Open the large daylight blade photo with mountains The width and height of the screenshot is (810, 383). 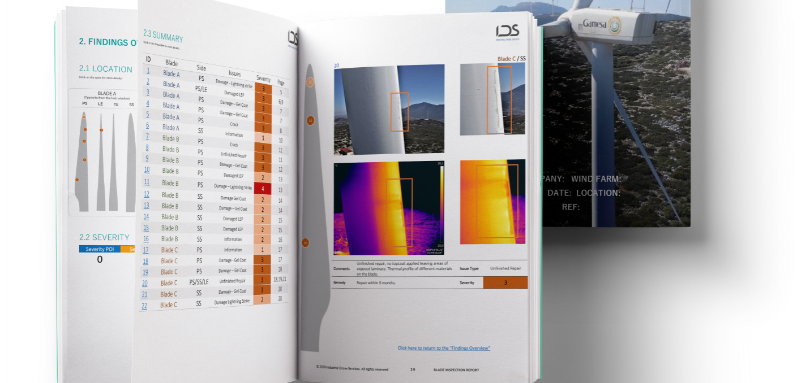tap(389, 108)
